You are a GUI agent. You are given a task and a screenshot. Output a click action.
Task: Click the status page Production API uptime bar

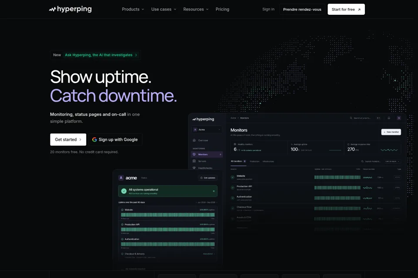[168, 229]
